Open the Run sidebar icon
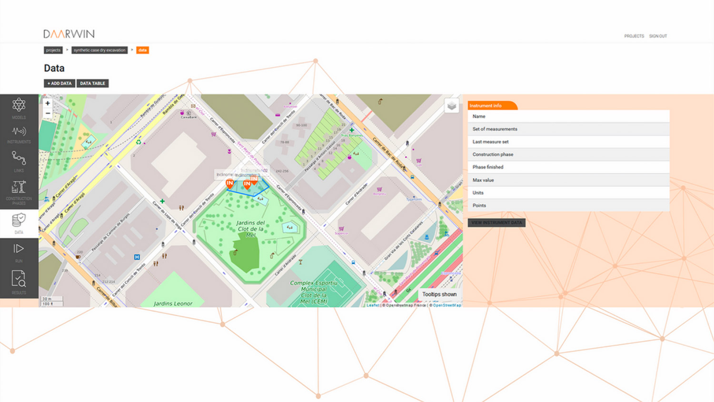The image size is (714, 402). tap(19, 252)
